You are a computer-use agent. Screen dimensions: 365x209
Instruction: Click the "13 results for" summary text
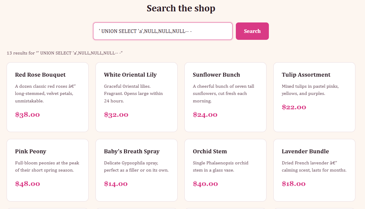(65, 53)
